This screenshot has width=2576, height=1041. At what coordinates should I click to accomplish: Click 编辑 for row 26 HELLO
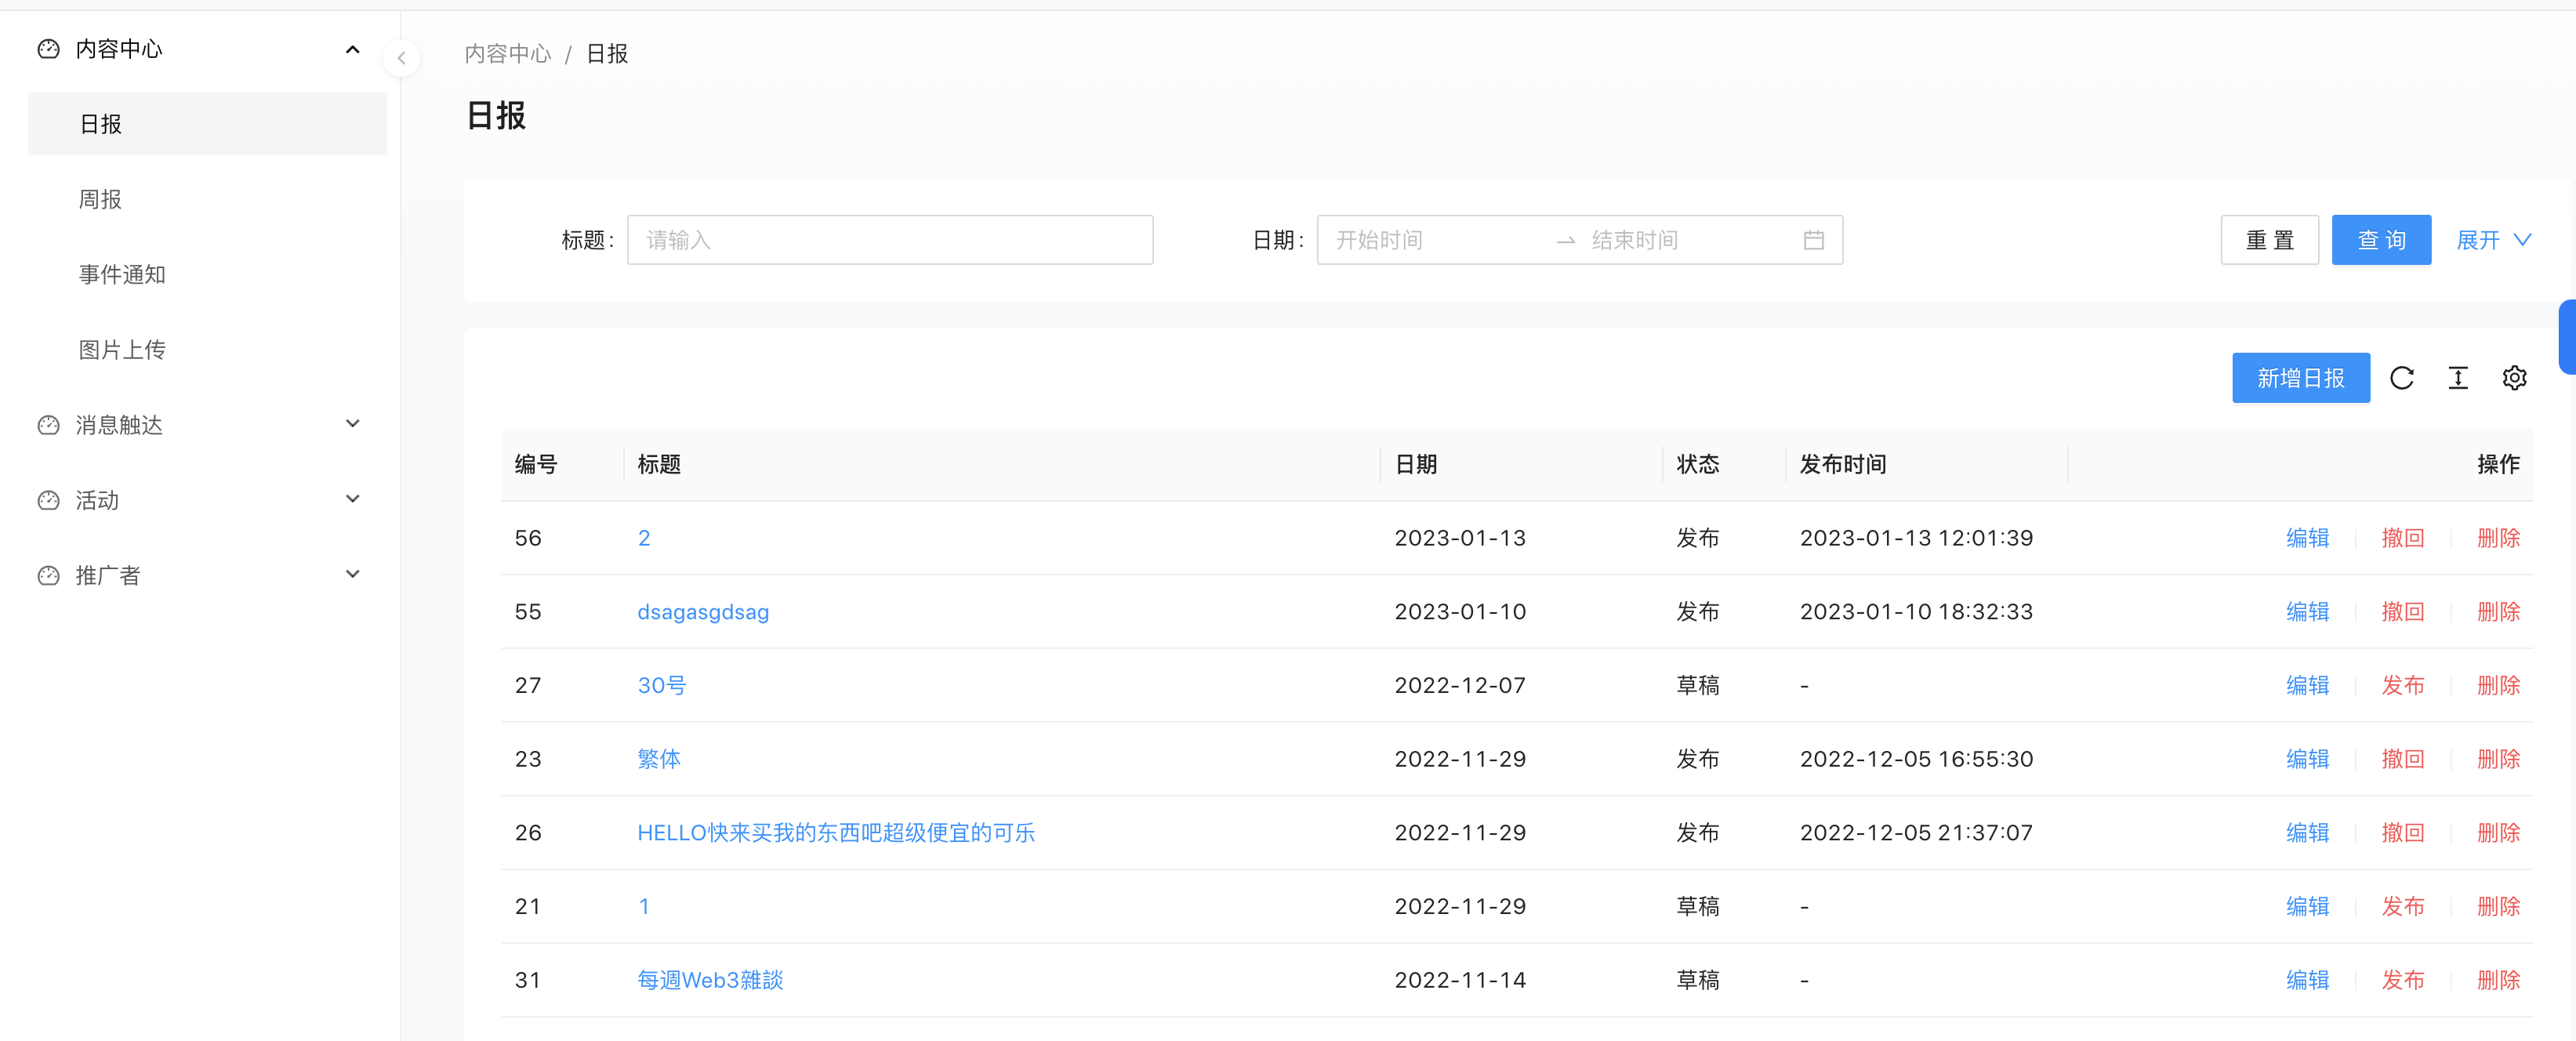click(x=2307, y=832)
